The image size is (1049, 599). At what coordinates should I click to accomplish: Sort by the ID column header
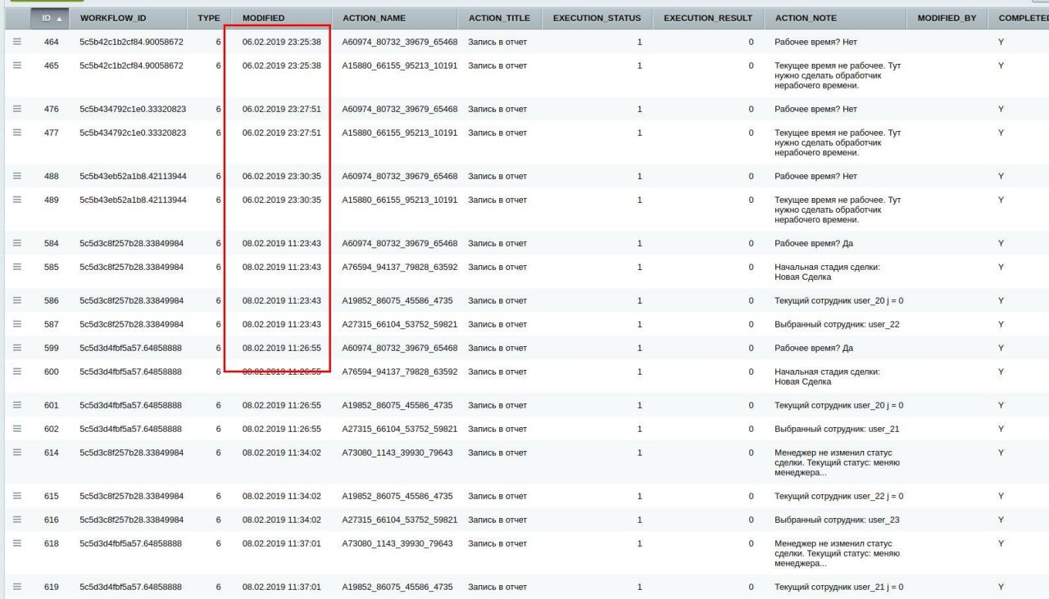pos(50,18)
